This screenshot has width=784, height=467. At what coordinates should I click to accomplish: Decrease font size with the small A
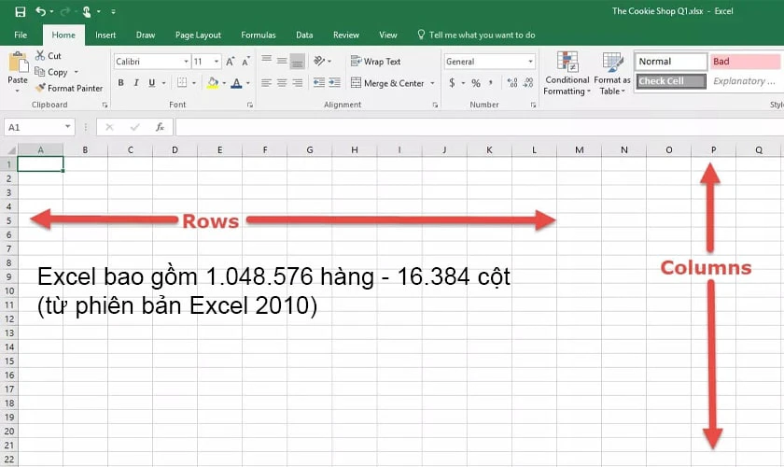[x=245, y=62]
